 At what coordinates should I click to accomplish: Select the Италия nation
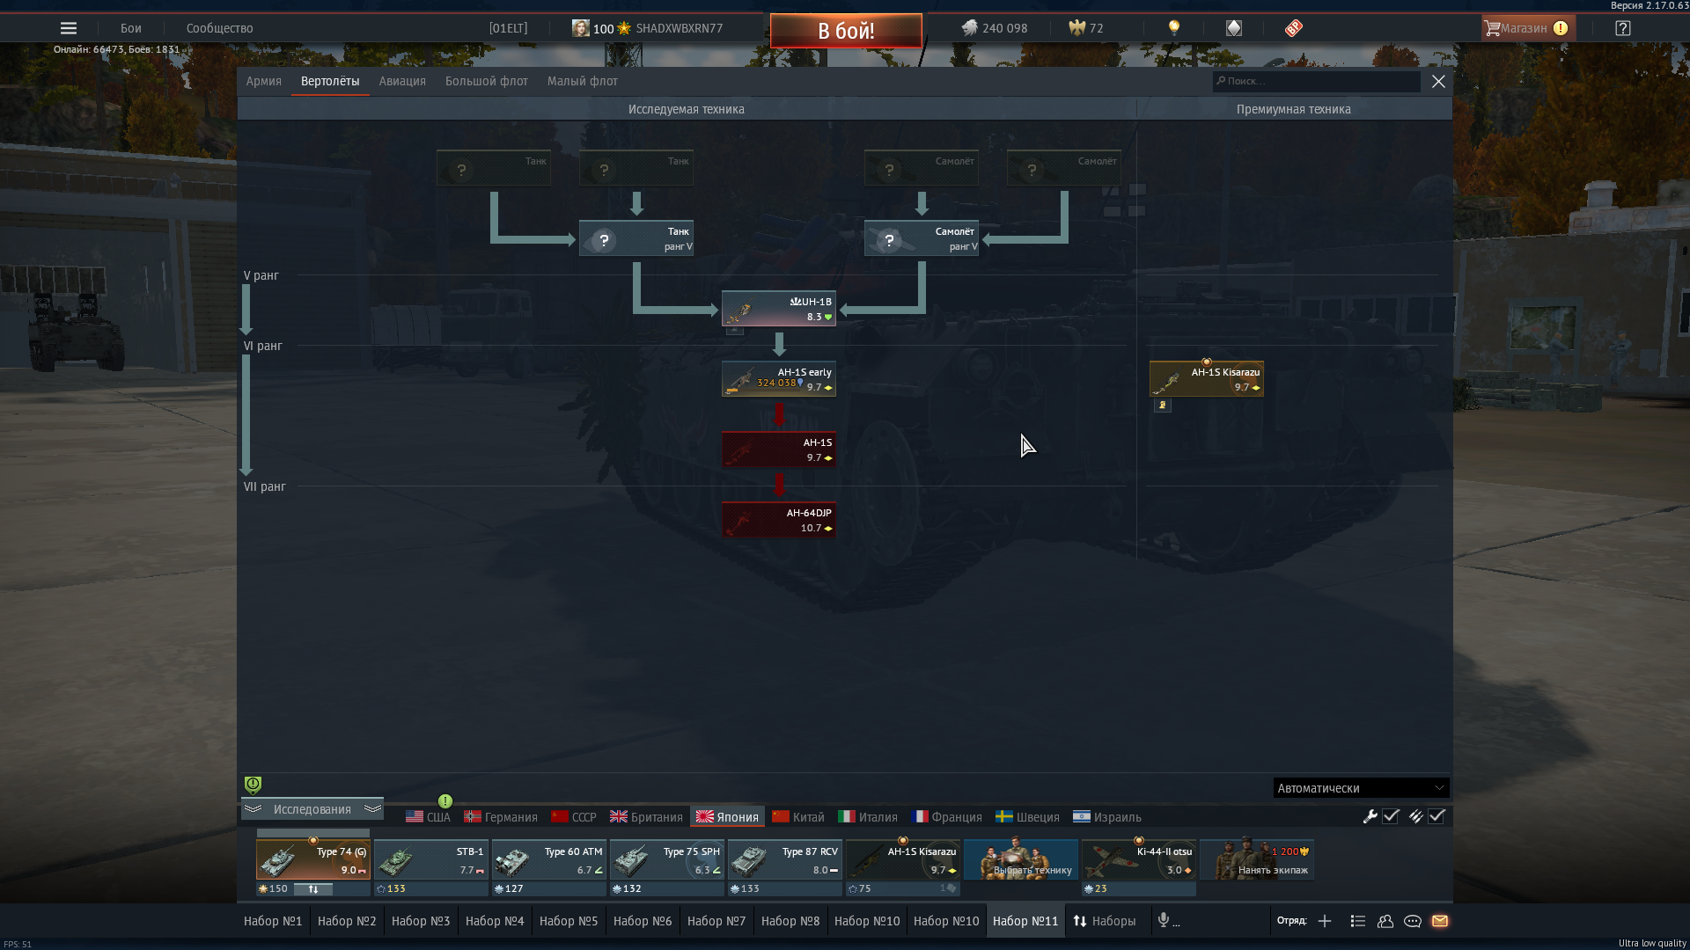[868, 817]
